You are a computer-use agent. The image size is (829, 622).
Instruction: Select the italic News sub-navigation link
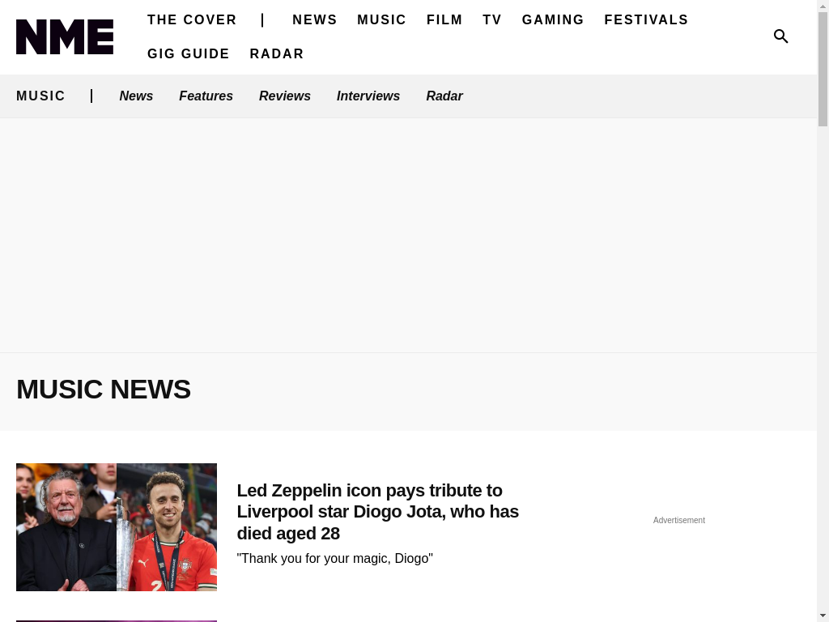pyautogui.click(x=136, y=96)
